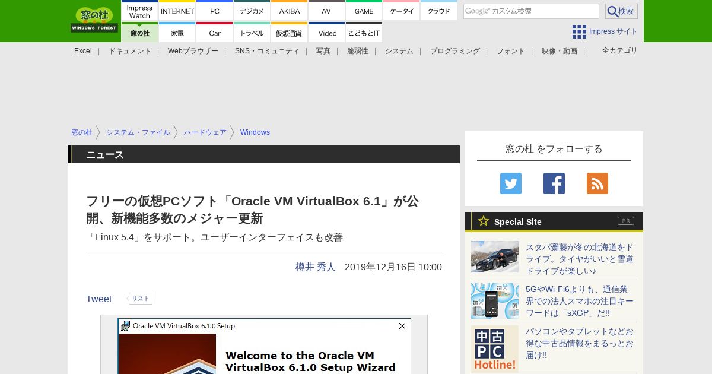Open the PC tab
The width and height of the screenshot is (712, 374).
pyautogui.click(x=215, y=11)
